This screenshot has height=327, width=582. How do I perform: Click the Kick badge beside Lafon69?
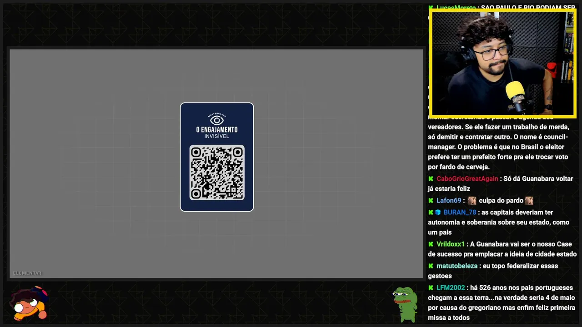point(431,201)
